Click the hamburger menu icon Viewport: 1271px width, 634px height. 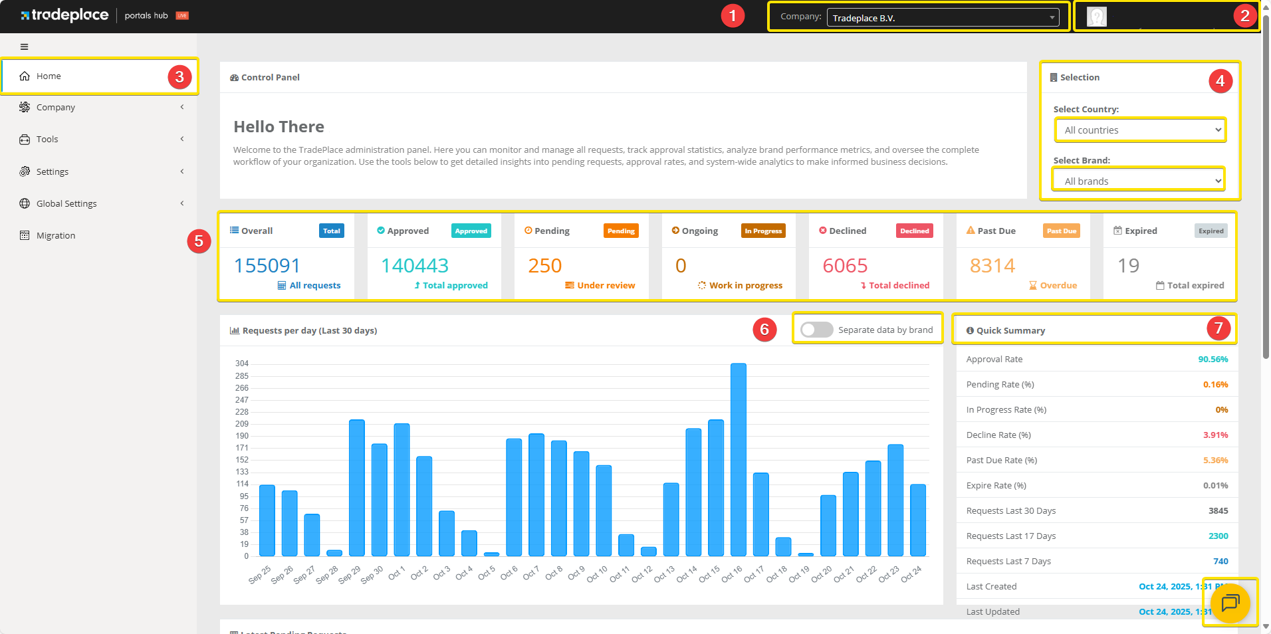[x=25, y=47]
